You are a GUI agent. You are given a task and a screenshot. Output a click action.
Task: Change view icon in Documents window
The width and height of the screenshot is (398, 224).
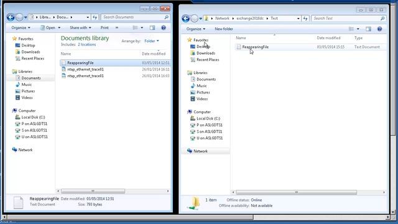coord(136,27)
